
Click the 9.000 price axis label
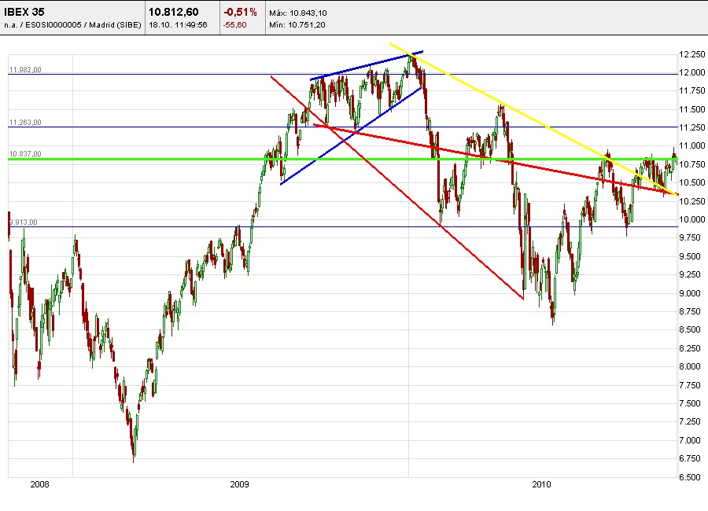coord(690,293)
